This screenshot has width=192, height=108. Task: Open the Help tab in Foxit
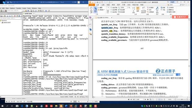click(142, 5)
